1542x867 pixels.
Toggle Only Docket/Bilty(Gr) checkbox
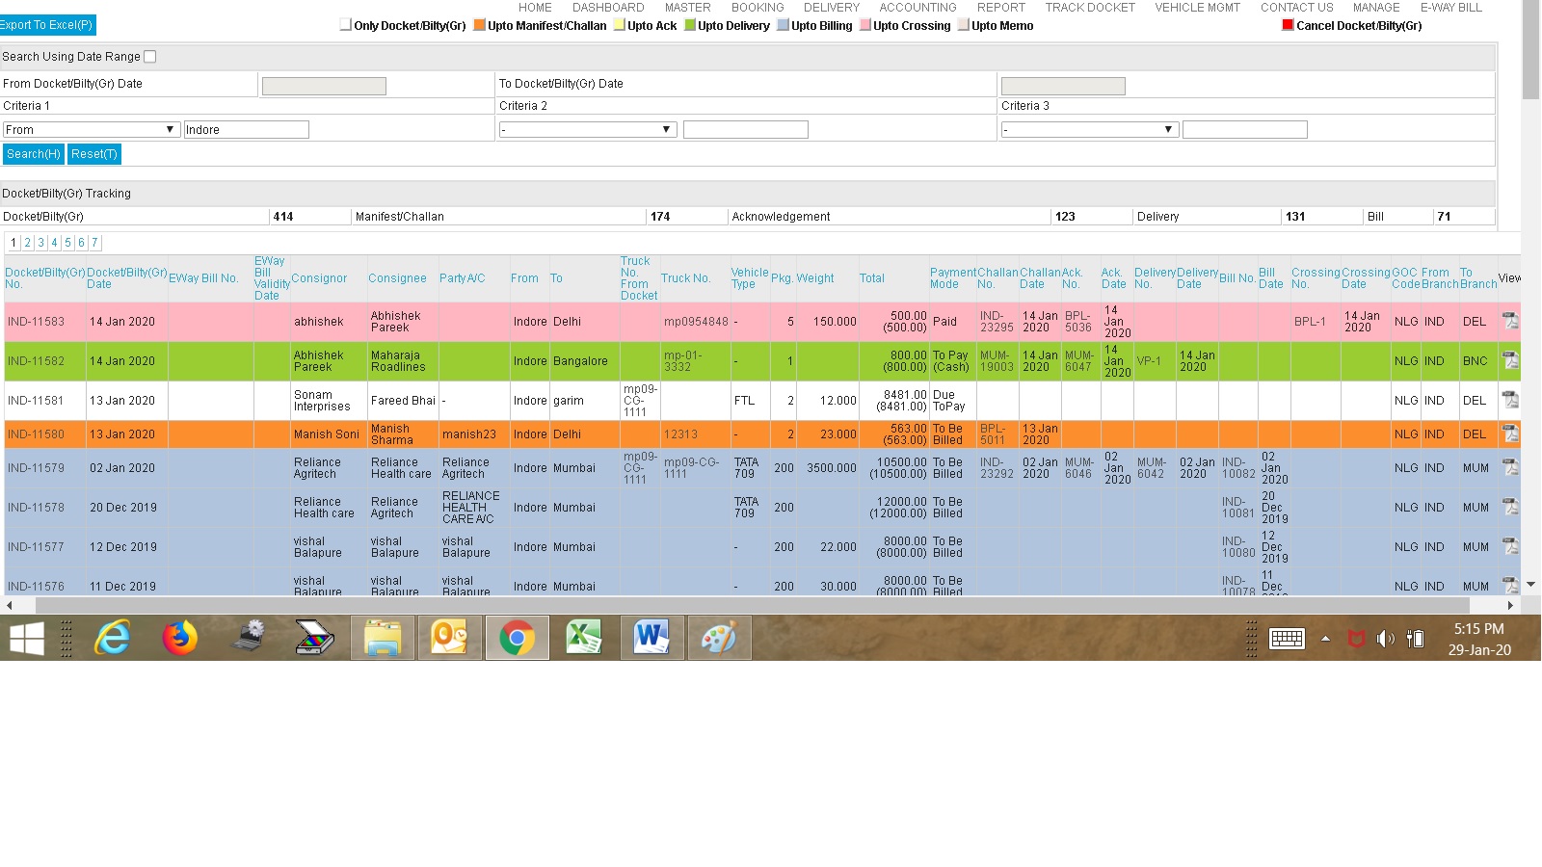(346, 25)
